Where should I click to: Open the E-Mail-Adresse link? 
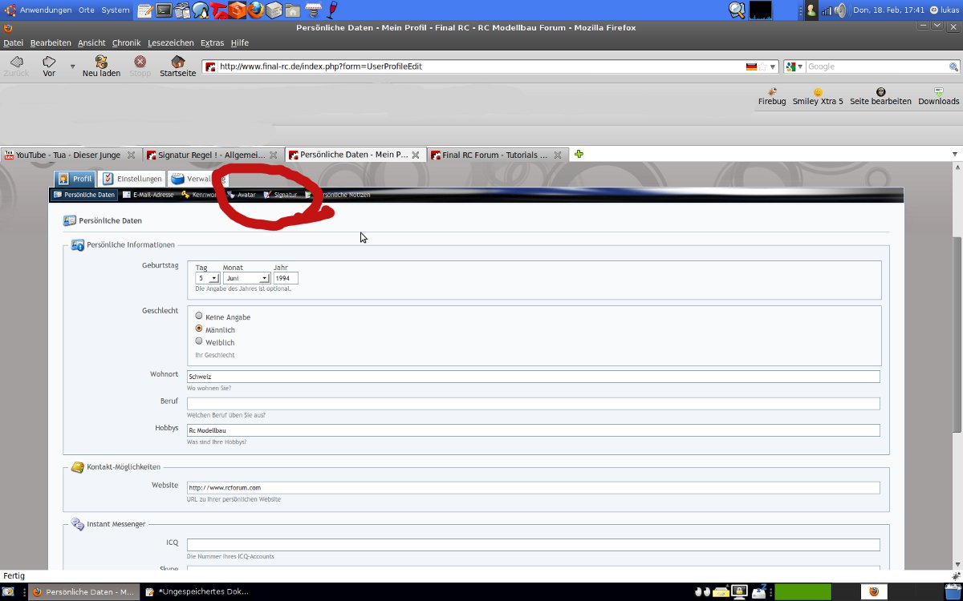tap(152, 195)
